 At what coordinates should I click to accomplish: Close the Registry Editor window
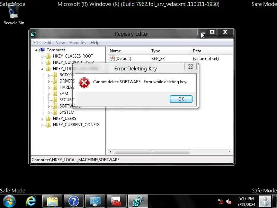225,32
